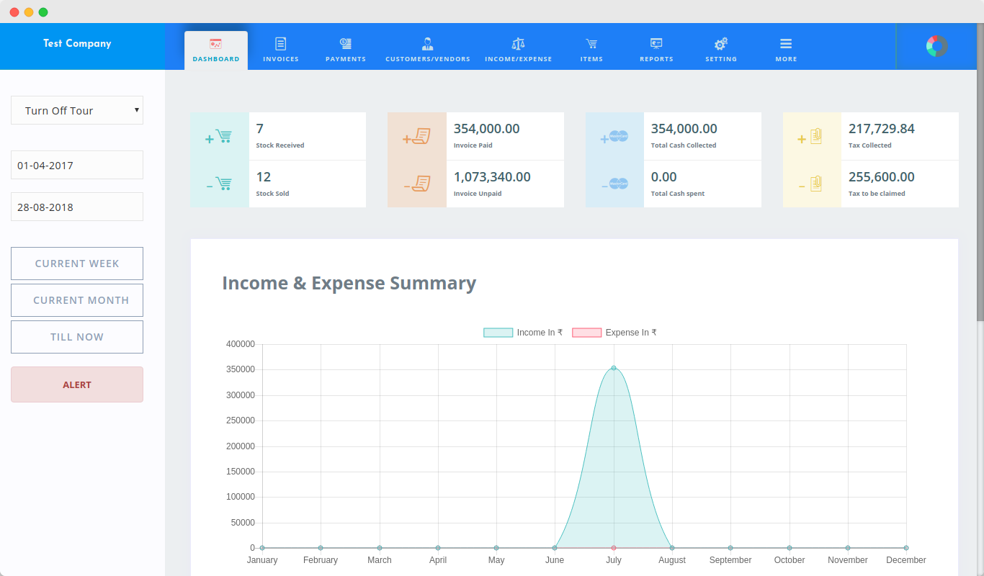Open the Items section

pos(591,50)
